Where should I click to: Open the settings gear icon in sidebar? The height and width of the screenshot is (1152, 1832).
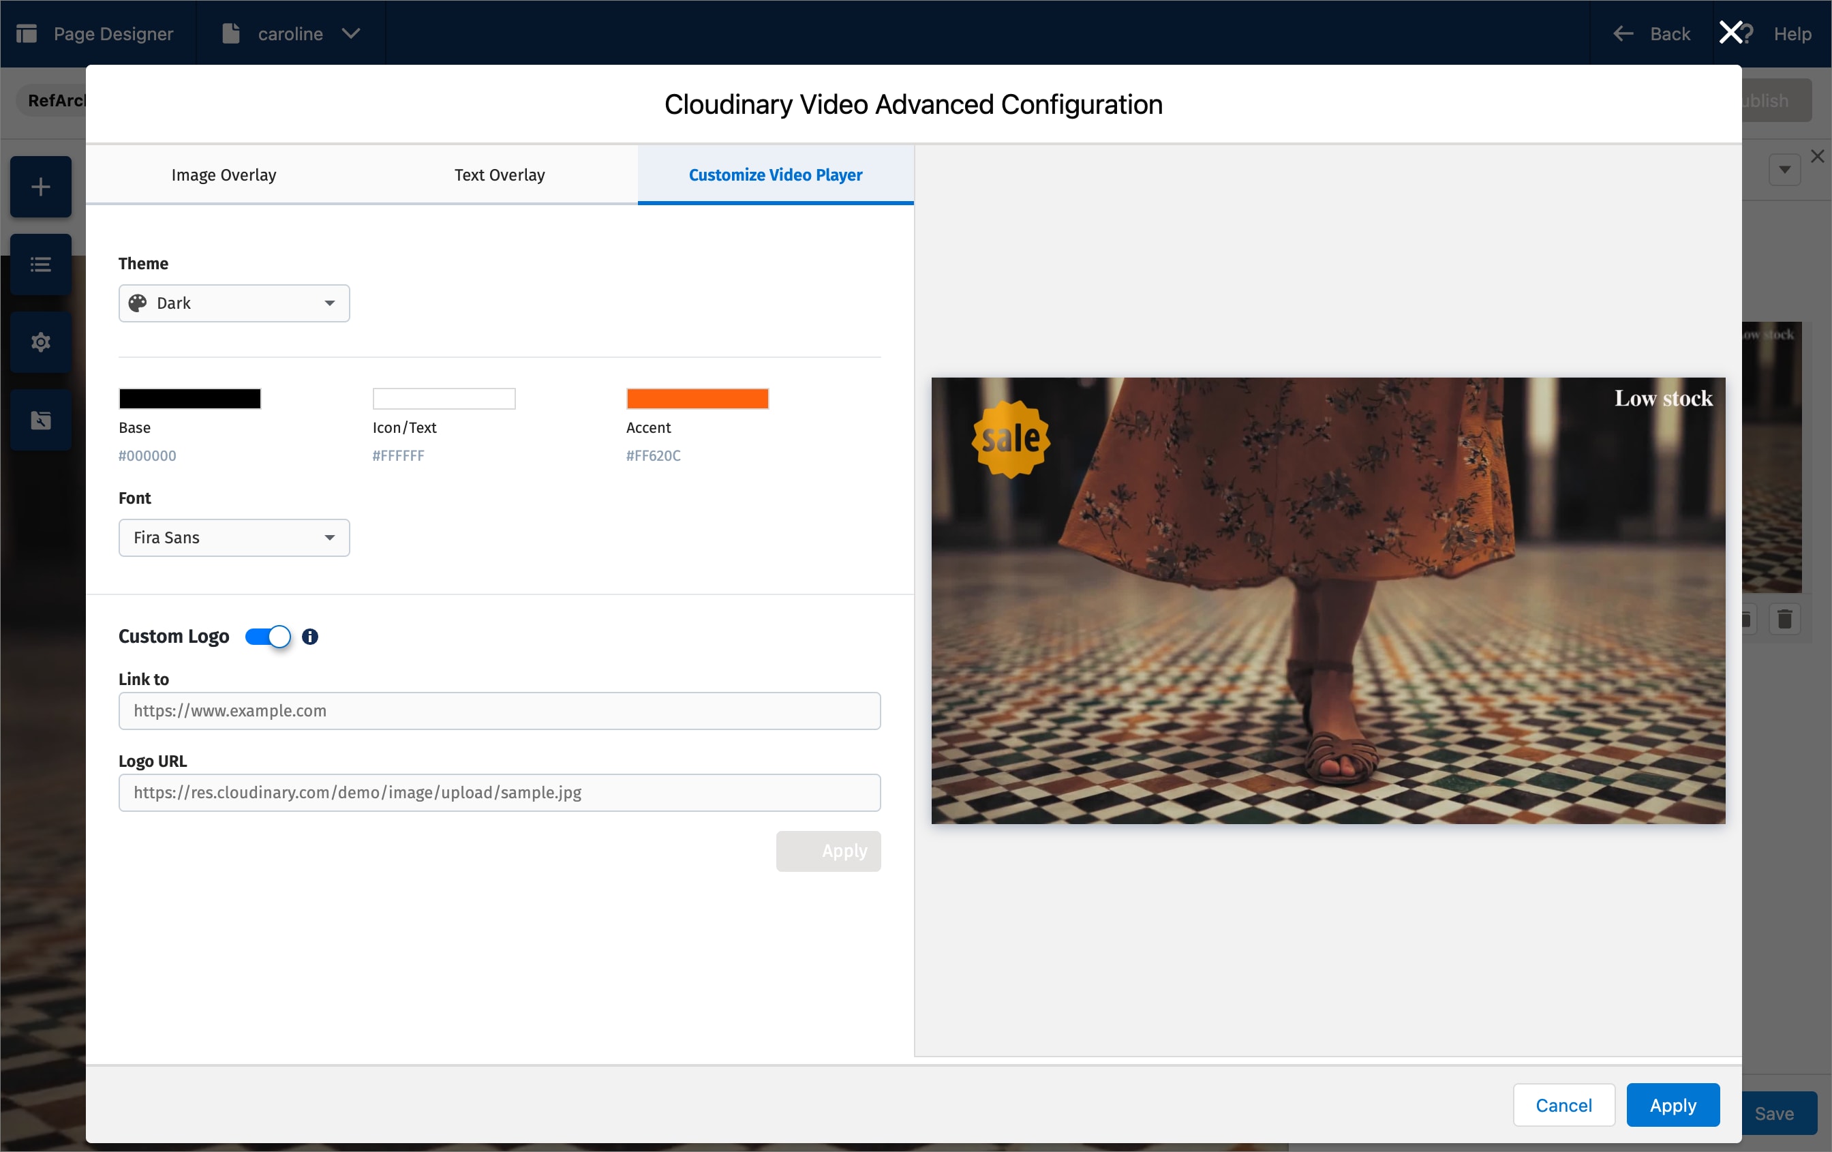(40, 342)
